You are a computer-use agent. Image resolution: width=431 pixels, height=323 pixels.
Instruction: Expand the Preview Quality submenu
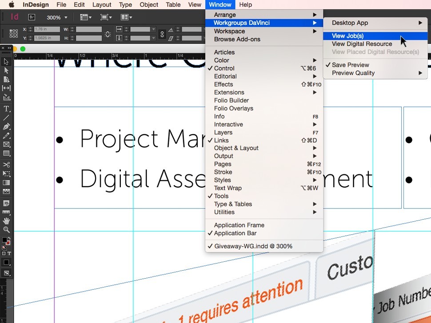tap(375, 73)
